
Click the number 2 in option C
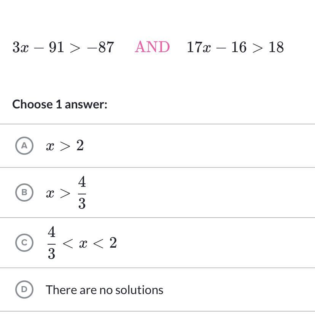pyautogui.click(x=113, y=243)
